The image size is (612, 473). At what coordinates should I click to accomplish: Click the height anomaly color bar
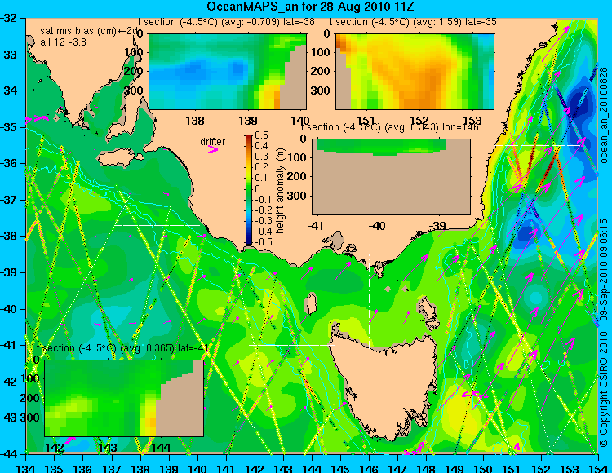tap(249, 189)
